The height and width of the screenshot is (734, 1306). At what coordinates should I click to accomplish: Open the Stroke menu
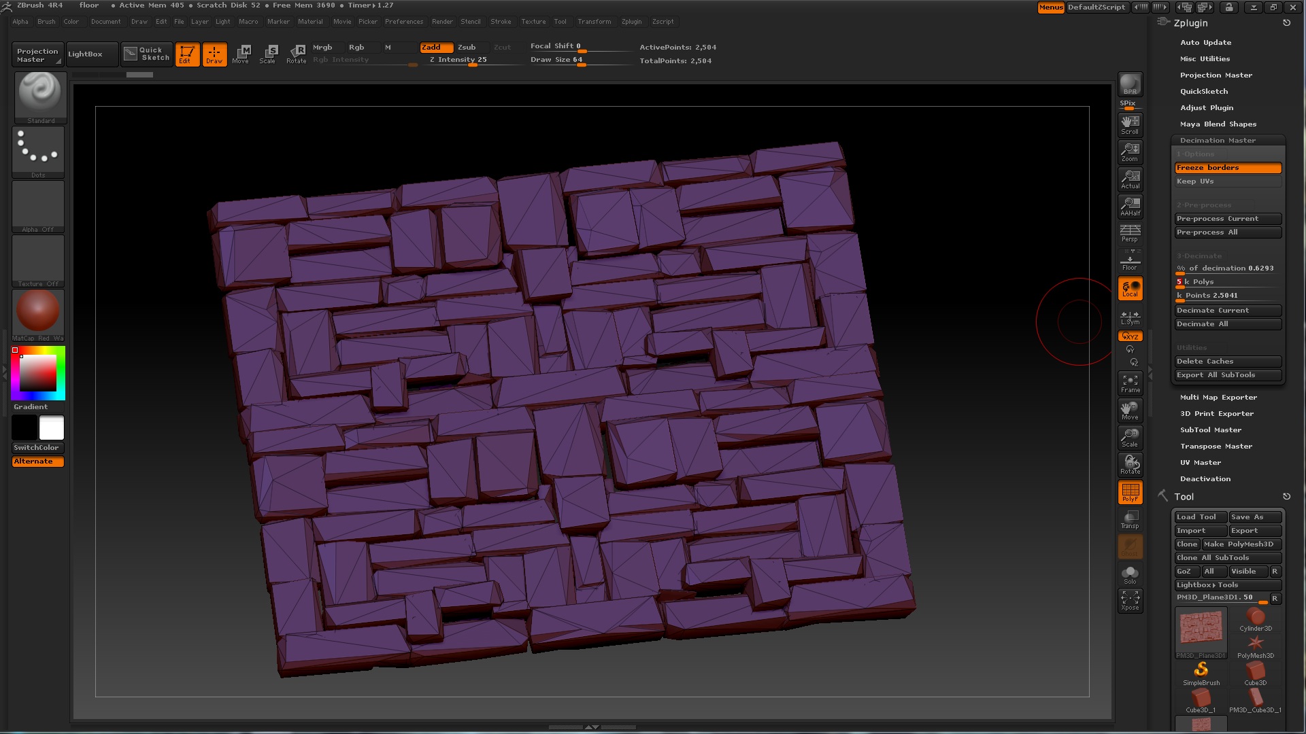[501, 22]
